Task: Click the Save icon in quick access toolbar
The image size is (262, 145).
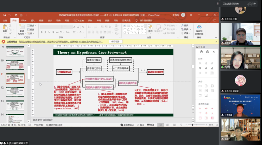Action: [5, 15]
